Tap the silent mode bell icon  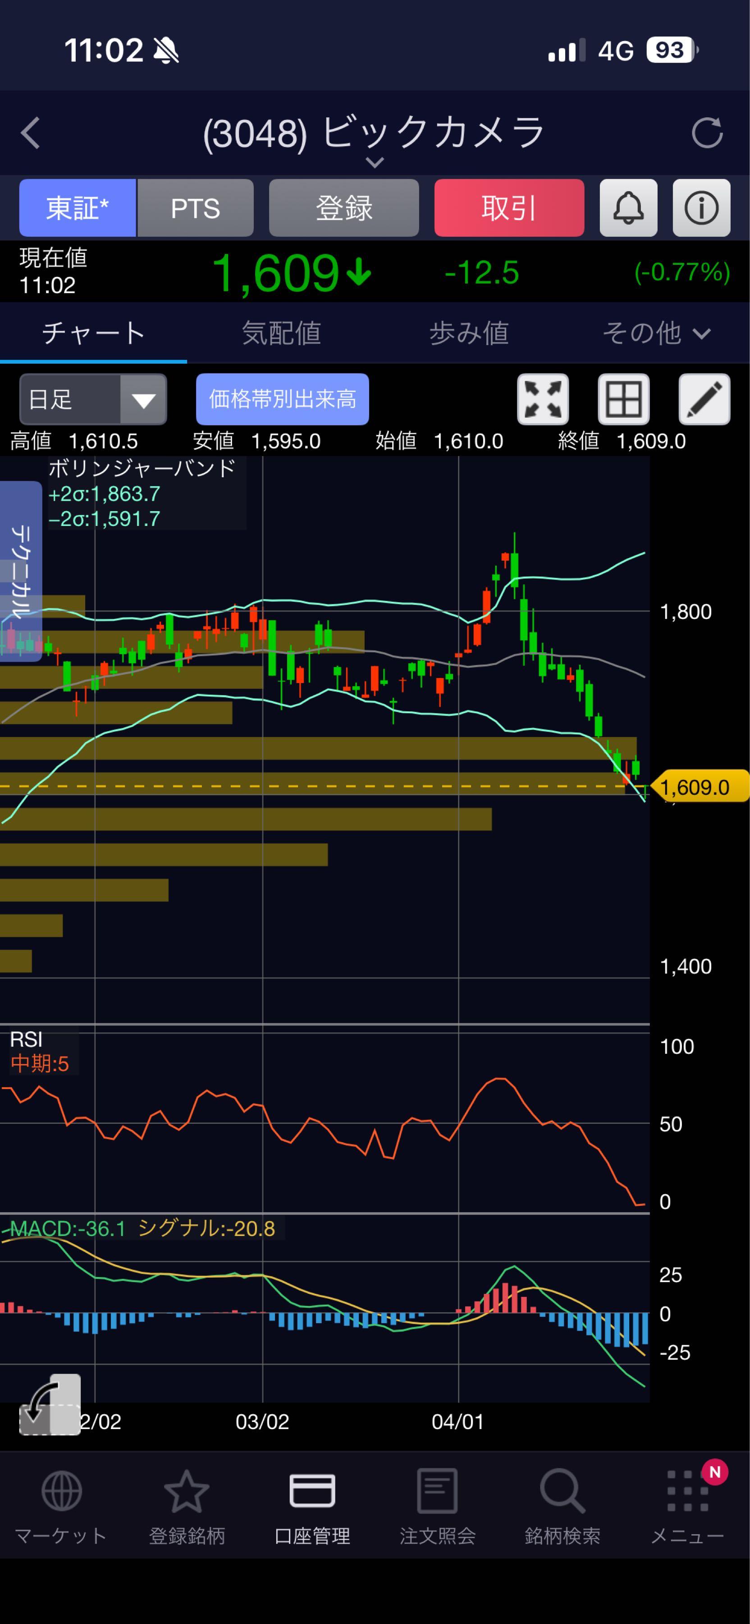tap(166, 51)
